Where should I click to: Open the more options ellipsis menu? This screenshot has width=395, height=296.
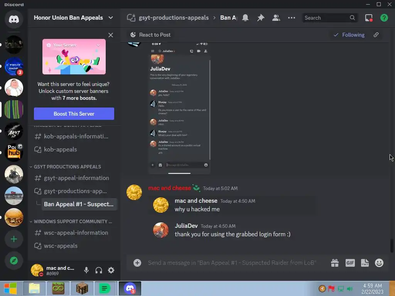coord(292,18)
